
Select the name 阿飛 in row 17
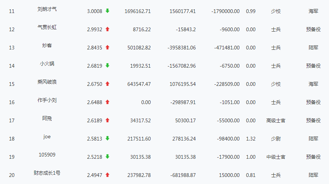click(x=47, y=118)
